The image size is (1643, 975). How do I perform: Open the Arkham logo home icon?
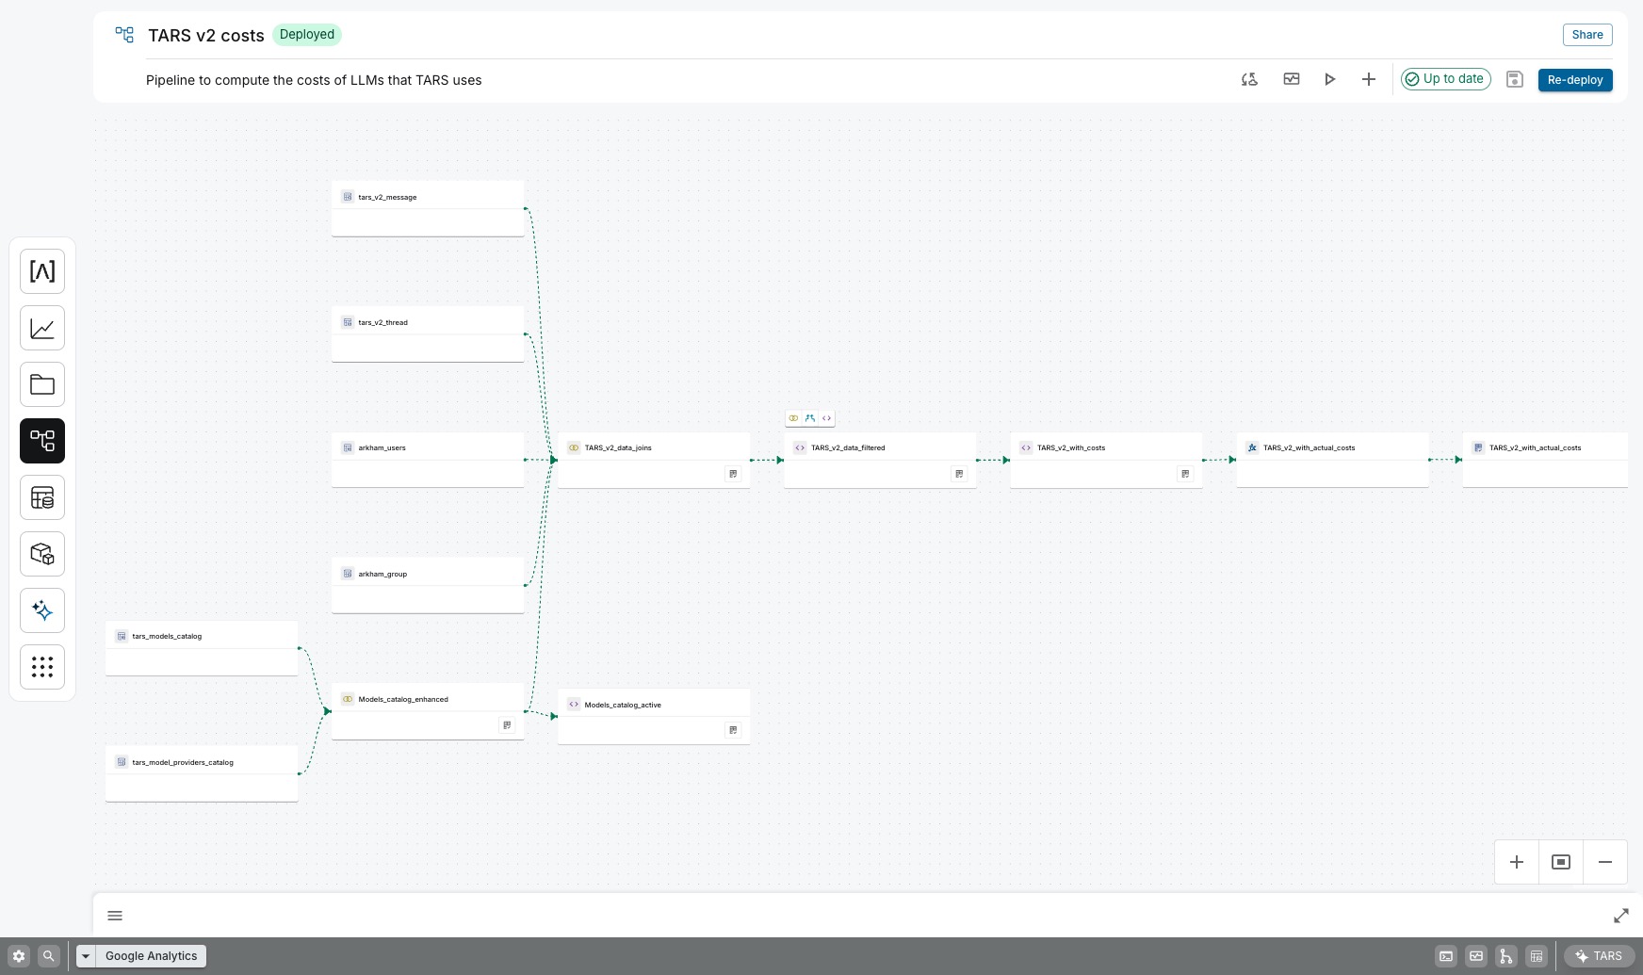[x=42, y=271]
